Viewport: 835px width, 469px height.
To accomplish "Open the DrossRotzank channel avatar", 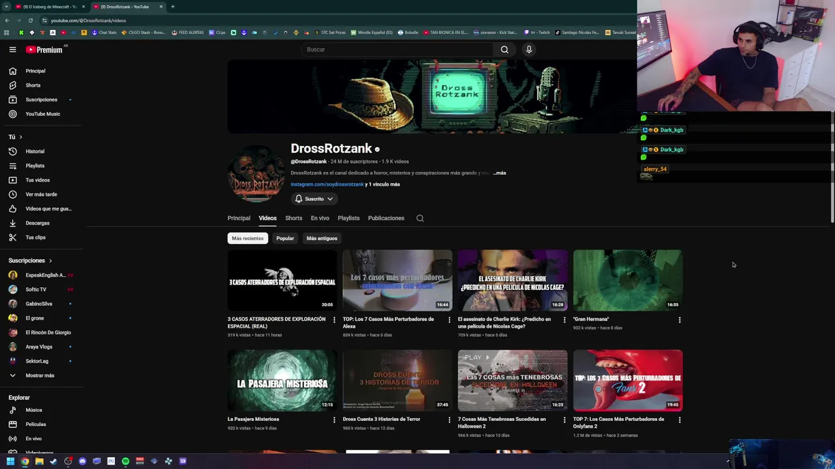I will [256, 175].
